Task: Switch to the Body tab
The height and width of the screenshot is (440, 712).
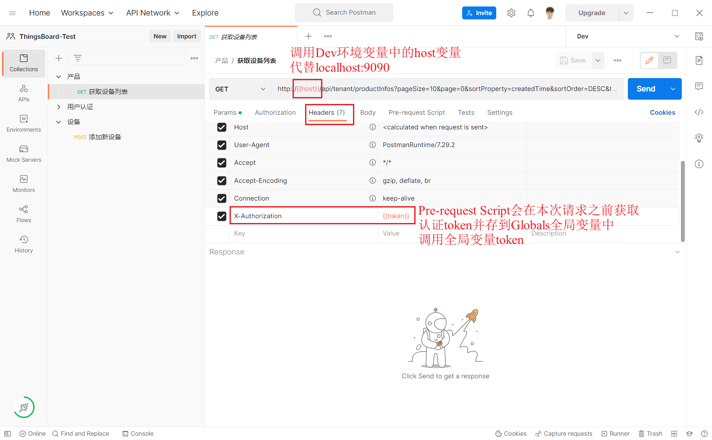Action: [x=368, y=113]
